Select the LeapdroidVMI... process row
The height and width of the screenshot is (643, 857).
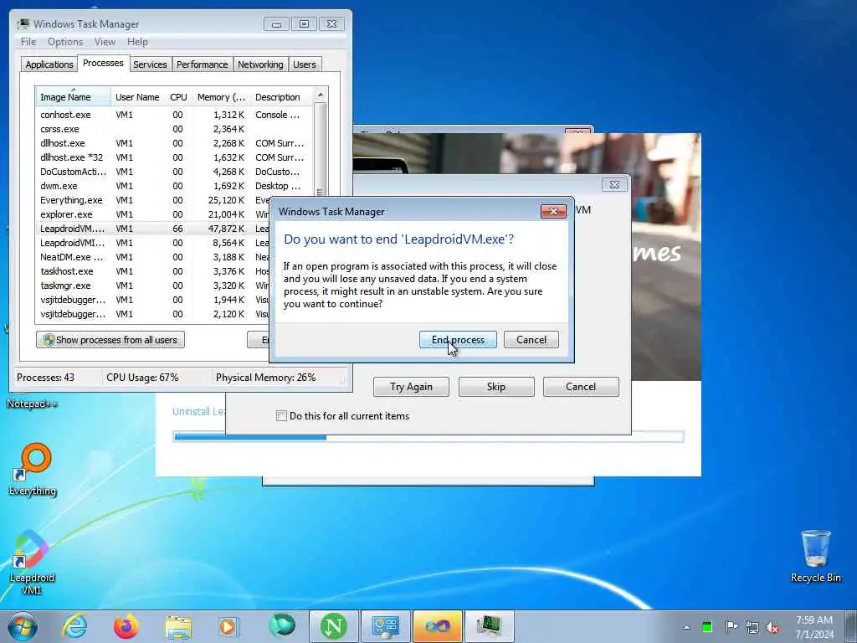153,243
